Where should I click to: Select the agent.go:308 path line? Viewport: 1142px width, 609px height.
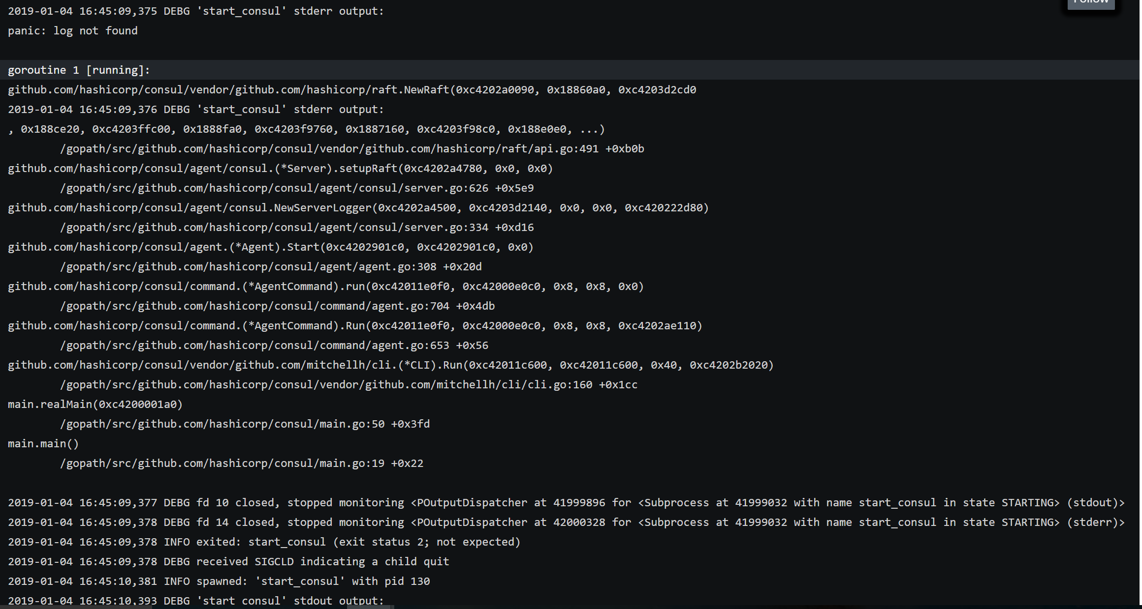[271, 266]
